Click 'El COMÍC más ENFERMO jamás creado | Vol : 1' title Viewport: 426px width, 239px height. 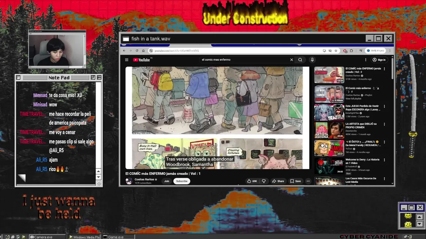click(x=163, y=174)
